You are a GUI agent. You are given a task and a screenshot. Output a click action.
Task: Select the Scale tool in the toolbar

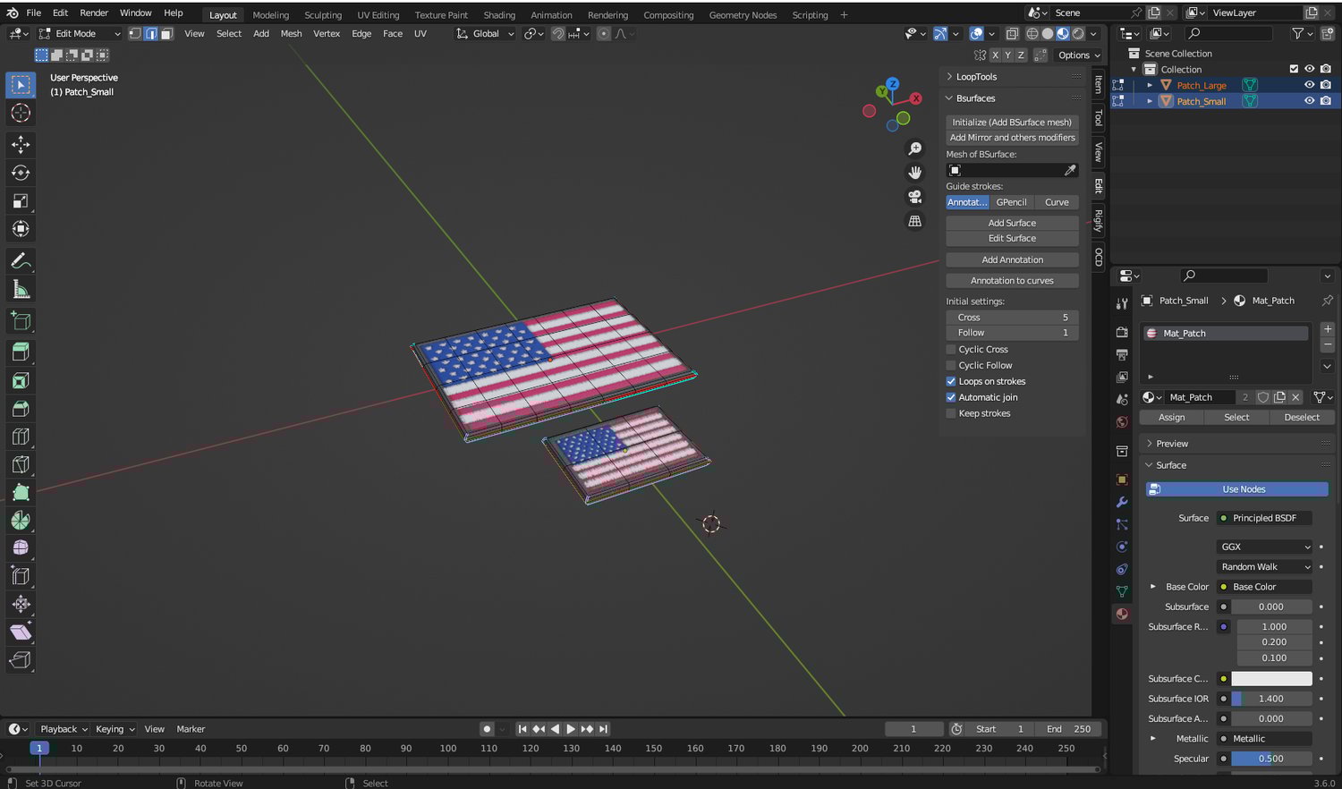coord(21,201)
